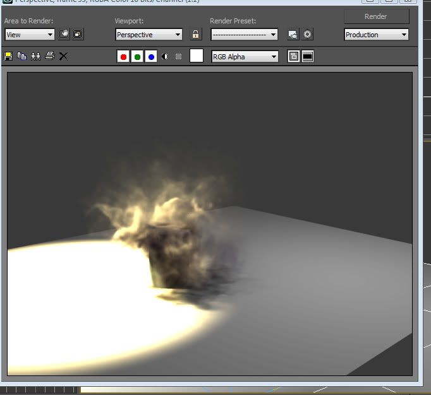The image size is (431, 395).
Task: Expand the Viewport Perspective dropdown
Action: click(x=149, y=35)
